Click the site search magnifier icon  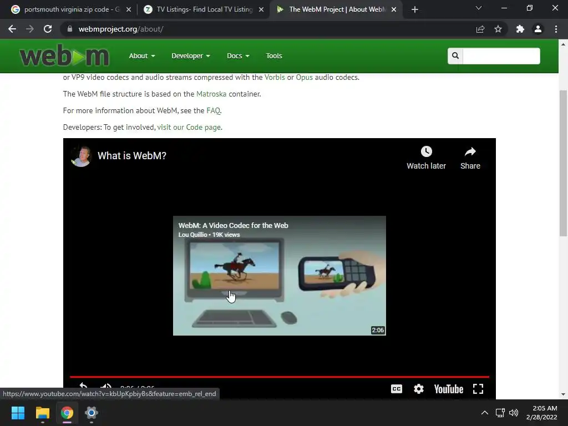[x=455, y=56]
